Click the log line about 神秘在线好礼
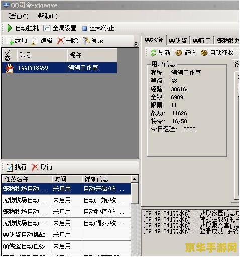This screenshot has height=257, width=240. click(191, 219)
